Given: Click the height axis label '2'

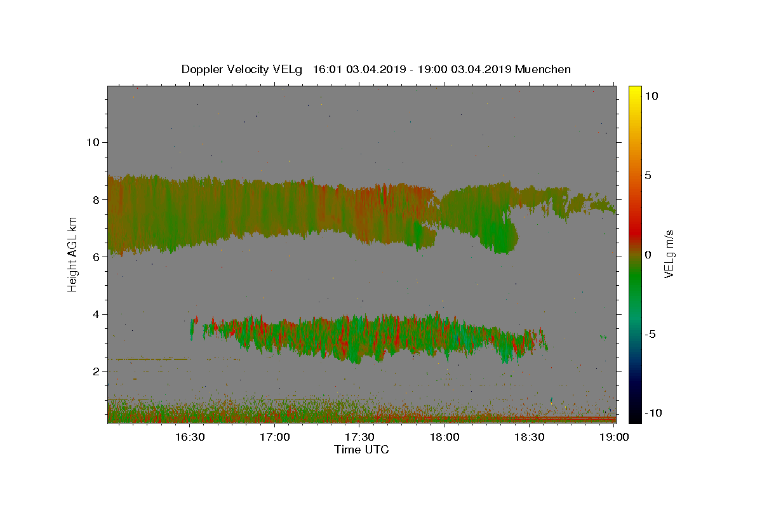Looking at the screenshot, I should pos(96,371).
